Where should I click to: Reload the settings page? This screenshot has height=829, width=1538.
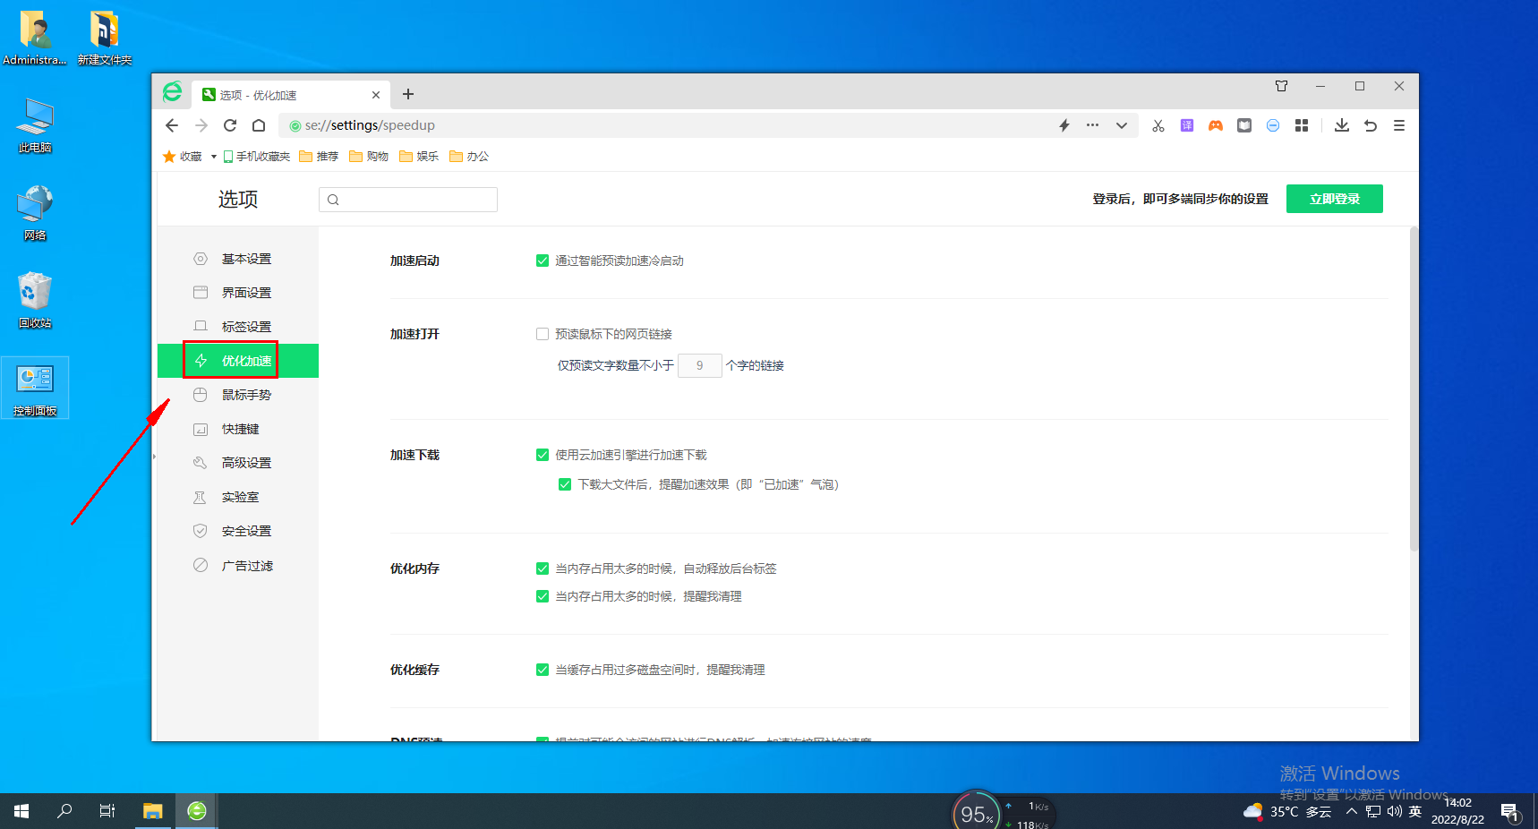230,125
